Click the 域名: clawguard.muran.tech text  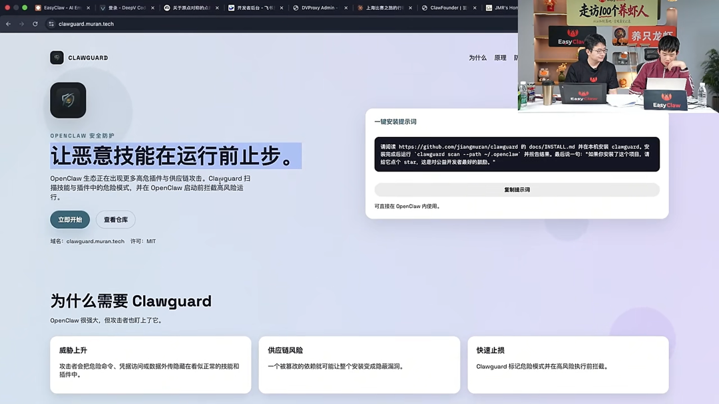[x=87, y=241]
